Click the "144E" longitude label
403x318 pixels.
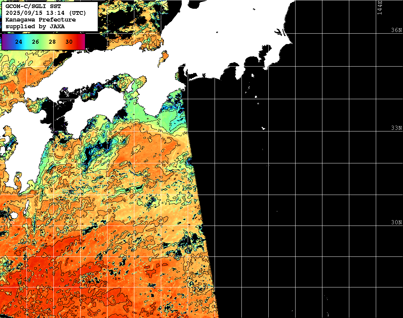coord(380,7)
